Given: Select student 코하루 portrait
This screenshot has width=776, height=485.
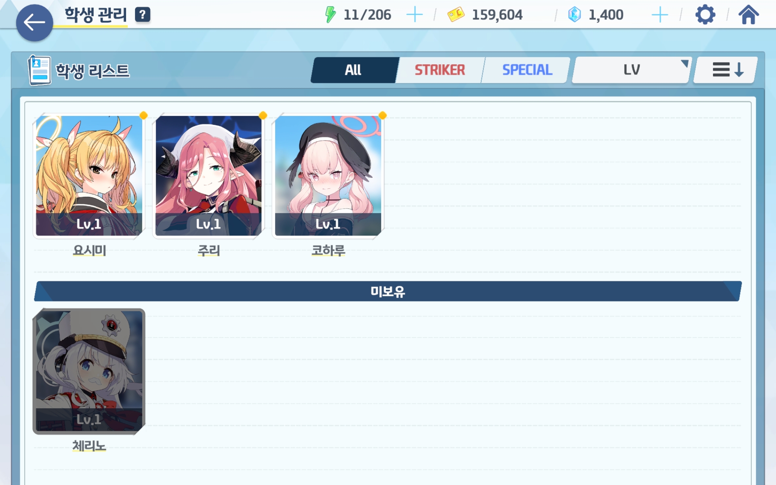Looking at the screenshot, I should (x=328, y=176).
